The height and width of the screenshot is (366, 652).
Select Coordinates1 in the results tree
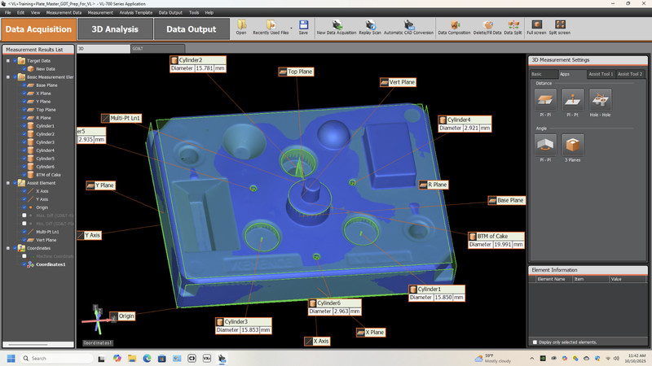click(51, 264)
